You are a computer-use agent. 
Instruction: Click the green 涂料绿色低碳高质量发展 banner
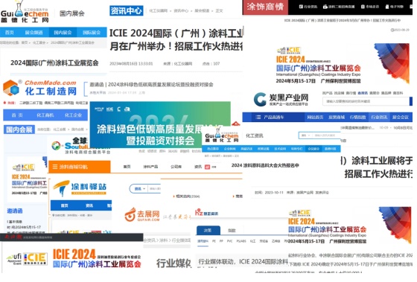[160, 125]
